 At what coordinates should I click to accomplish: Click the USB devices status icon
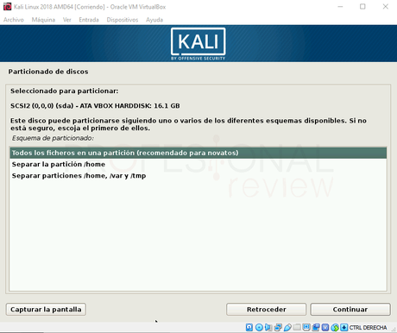(287, 327)
